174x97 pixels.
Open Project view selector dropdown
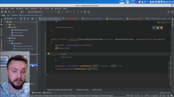(x=10, y=19)
